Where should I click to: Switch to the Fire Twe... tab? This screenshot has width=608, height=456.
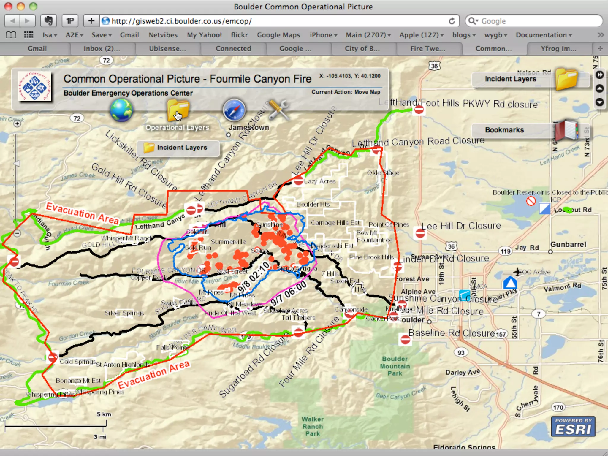click(x=427, y=49)
